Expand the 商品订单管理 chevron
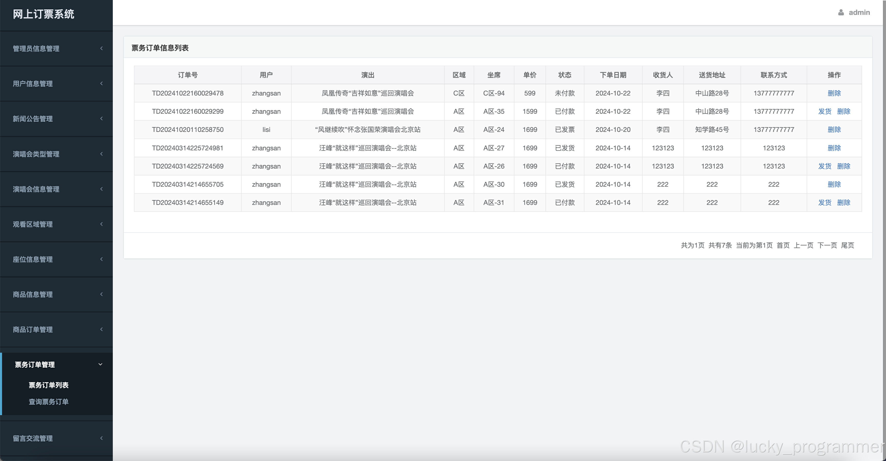The height and width of the screenshot is (461, 886). point(102,329)
